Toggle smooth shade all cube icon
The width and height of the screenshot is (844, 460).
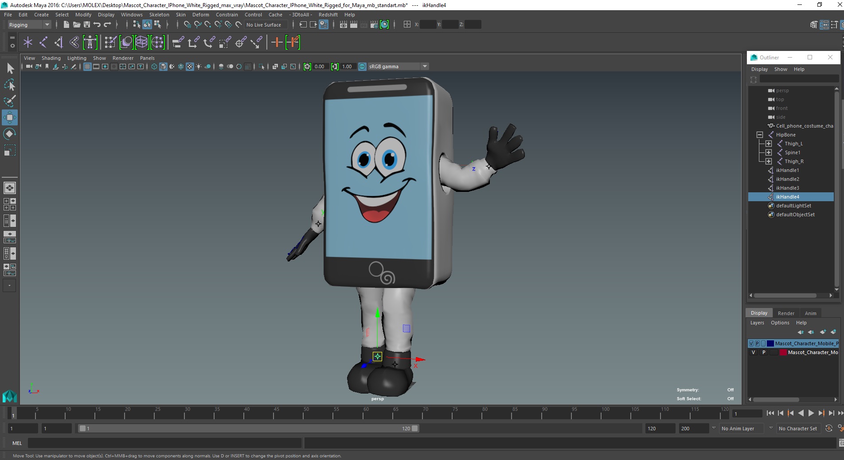(163, 66)
